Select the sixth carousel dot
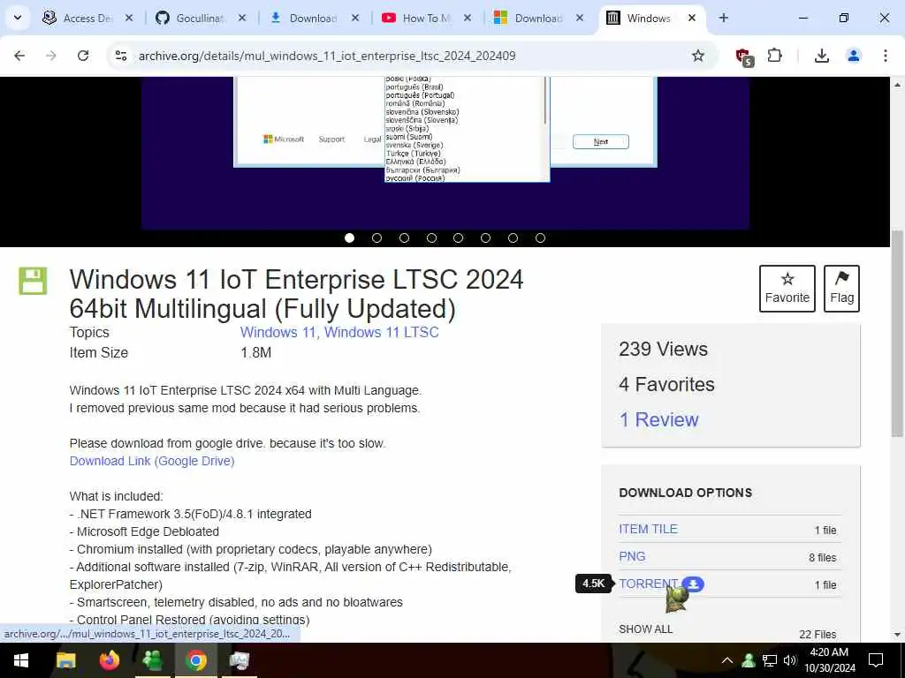The width and height of the screenshot is (905, 678). point(485,238)
